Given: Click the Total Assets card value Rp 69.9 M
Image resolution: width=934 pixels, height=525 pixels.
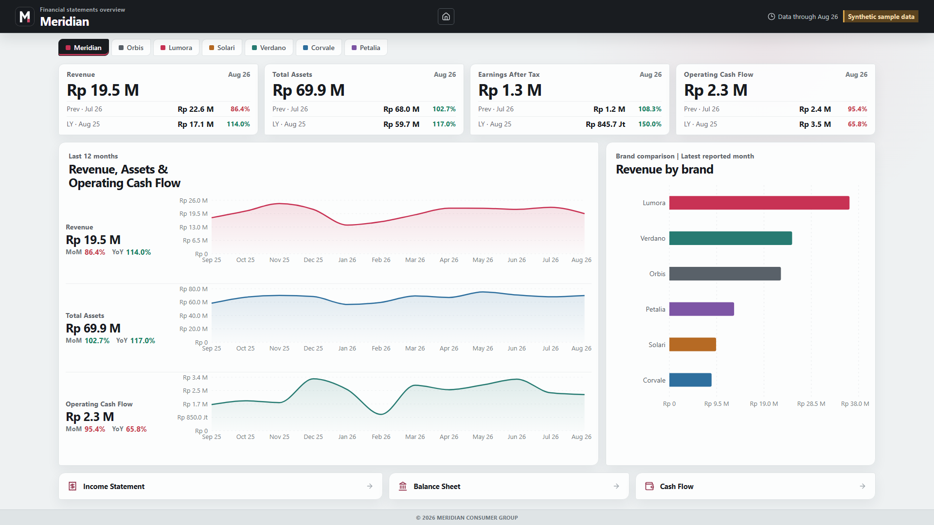Looking at the screenshot, I should (309, 90).
